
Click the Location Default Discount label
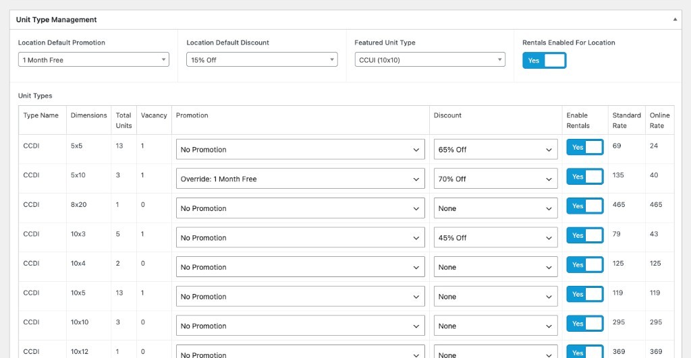click(227, 42)
